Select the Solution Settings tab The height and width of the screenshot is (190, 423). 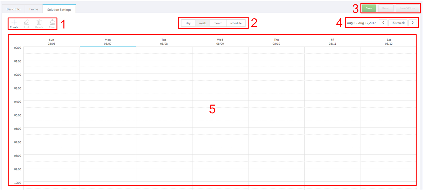(59, 9)
